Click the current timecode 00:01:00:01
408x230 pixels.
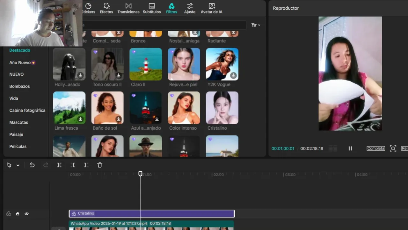point(283,149)
